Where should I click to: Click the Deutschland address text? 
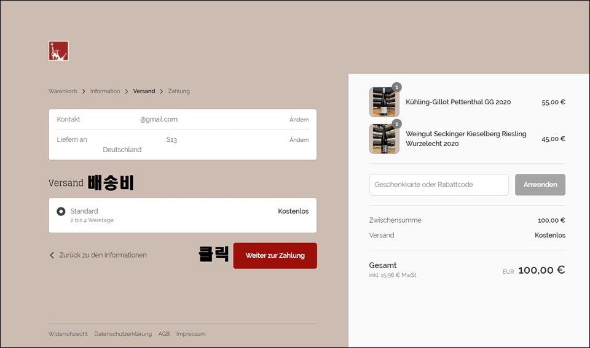point(122,150)
